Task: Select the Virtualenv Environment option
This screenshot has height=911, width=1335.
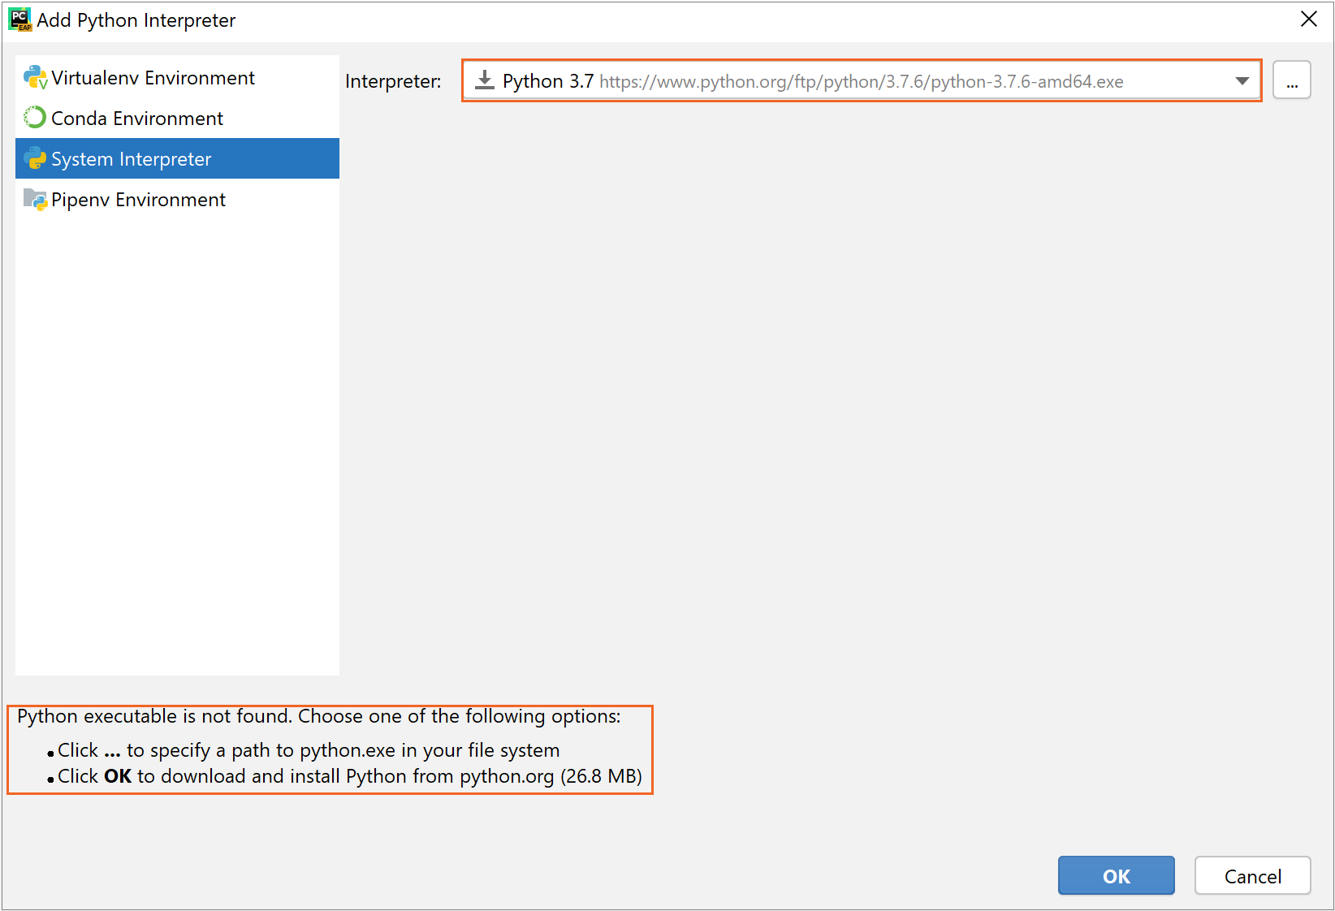Action: [x=153, y=77]
